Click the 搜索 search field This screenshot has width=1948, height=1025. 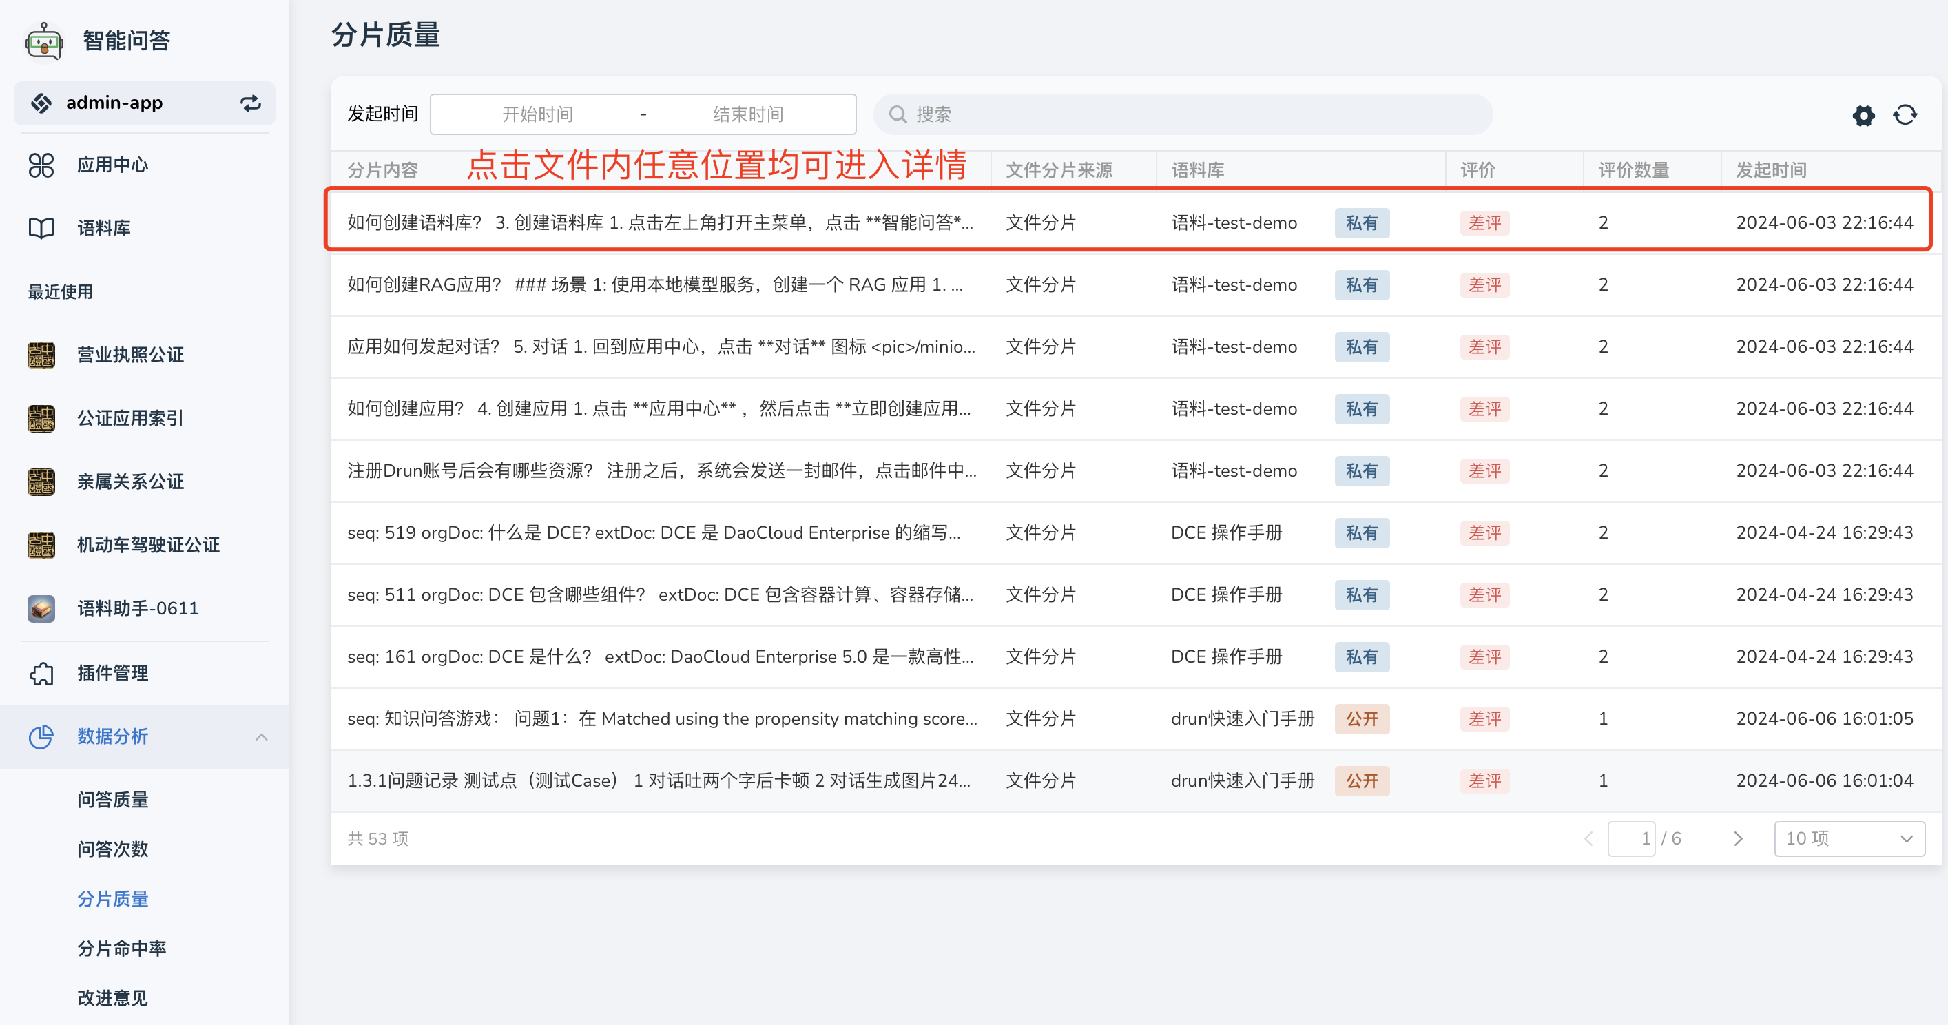(x=1183, y=114)
